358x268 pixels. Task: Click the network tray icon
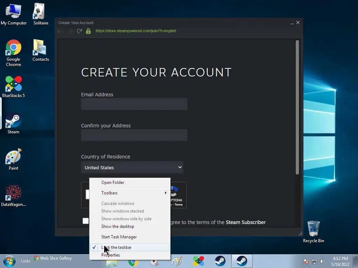tap(314, 261)
